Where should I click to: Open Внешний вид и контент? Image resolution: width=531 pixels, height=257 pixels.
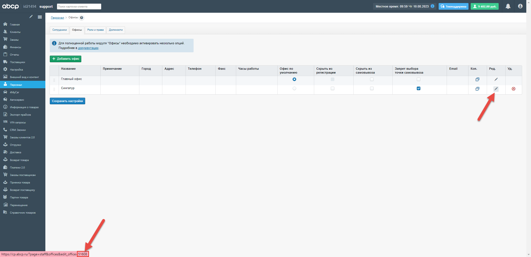pos(23,77)
